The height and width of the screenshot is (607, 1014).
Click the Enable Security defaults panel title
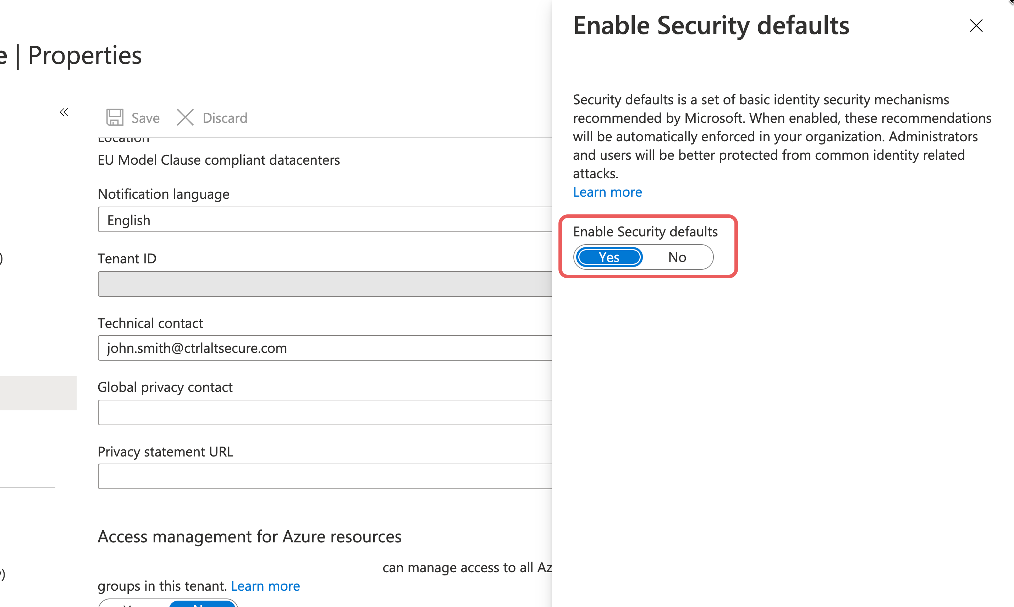click(711, 26)
